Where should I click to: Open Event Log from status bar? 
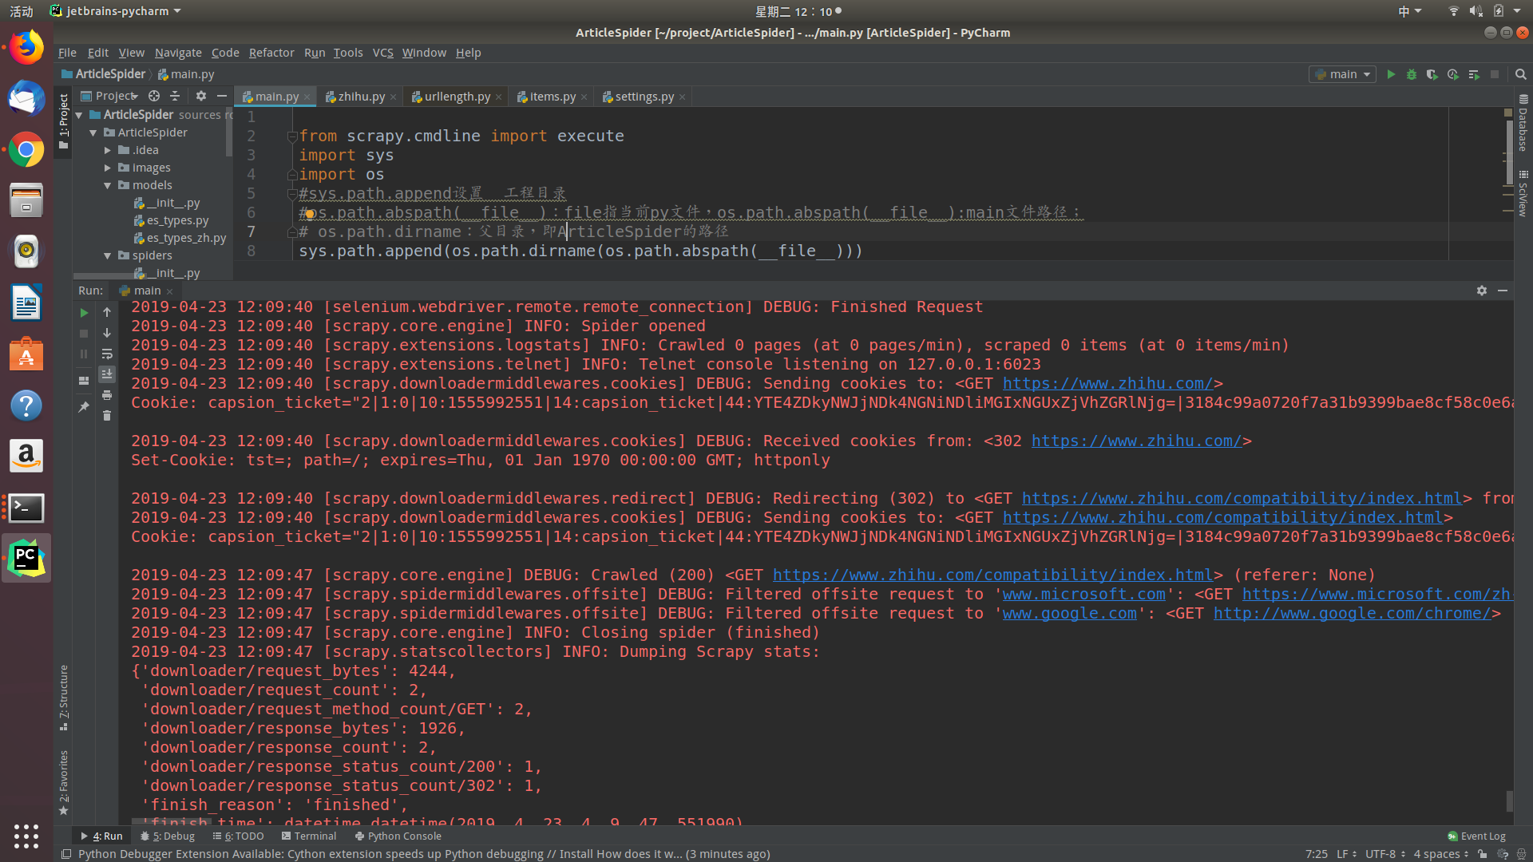[x=1476, y=836]
